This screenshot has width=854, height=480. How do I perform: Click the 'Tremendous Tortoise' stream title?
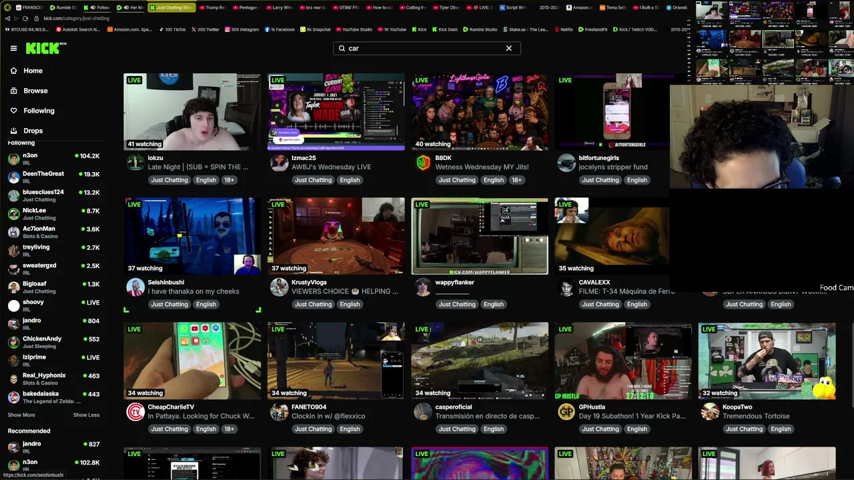click(x=756, y=416)
